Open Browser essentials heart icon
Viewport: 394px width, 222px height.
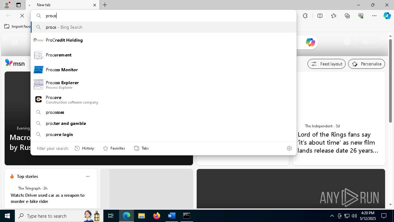click(361, 16)
